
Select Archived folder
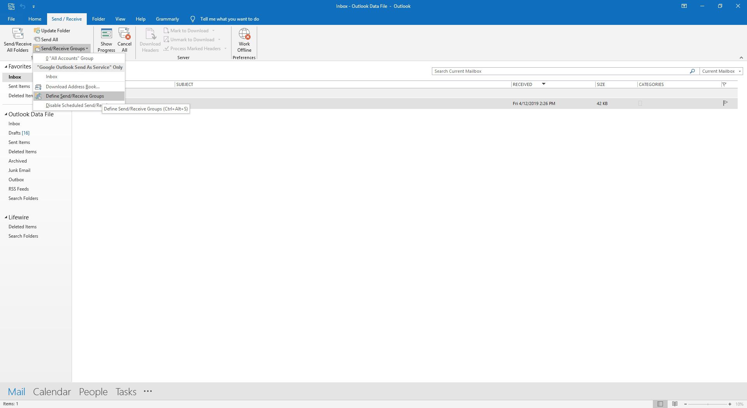18,161
